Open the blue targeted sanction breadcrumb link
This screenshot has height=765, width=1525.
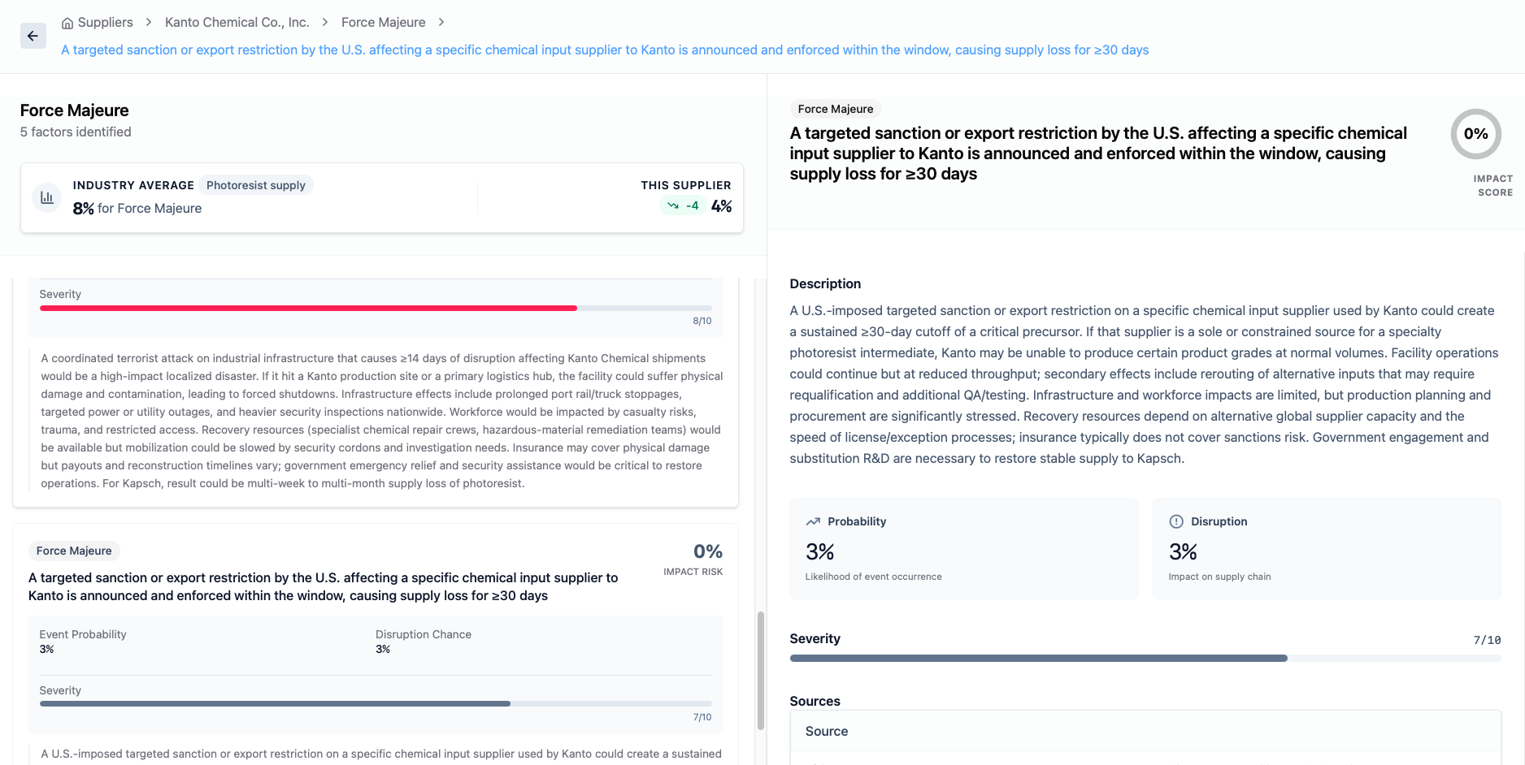[605, 50]
